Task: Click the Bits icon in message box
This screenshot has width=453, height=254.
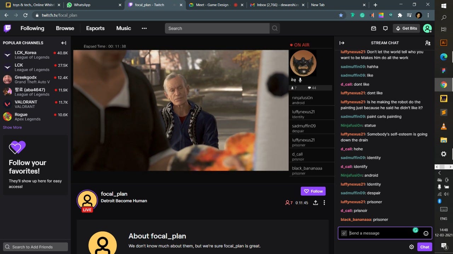Action: coord(344,233)
